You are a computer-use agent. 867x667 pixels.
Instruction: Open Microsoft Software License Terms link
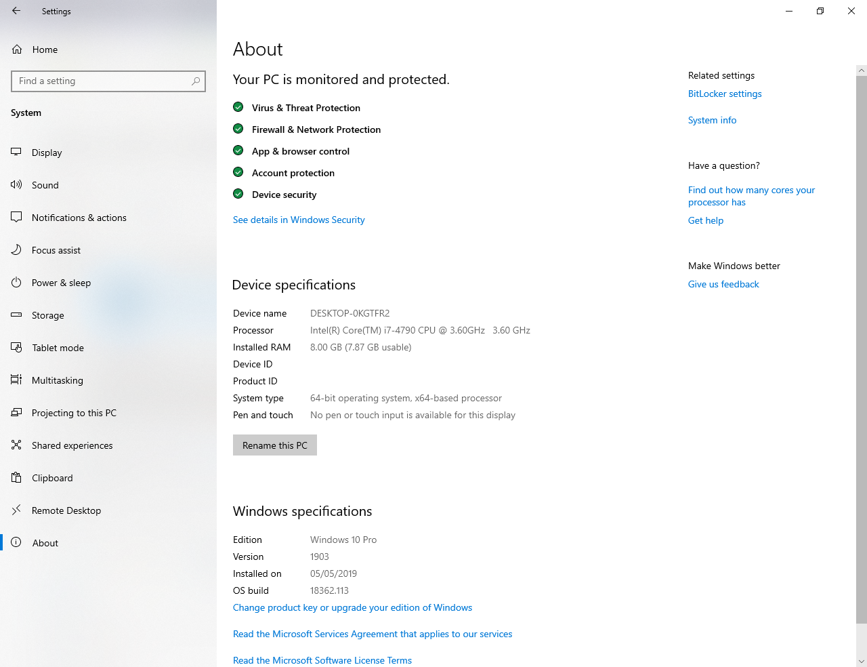[322, 660]
